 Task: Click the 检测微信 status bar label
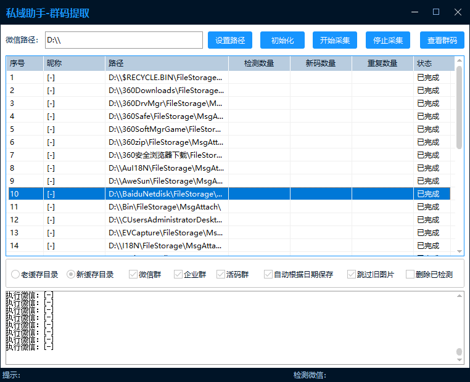(310, 375)
